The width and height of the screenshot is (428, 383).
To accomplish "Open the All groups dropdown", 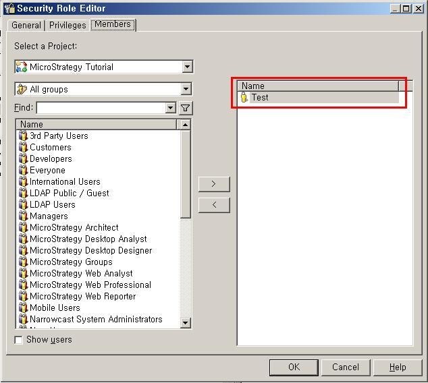I will 186,89.
